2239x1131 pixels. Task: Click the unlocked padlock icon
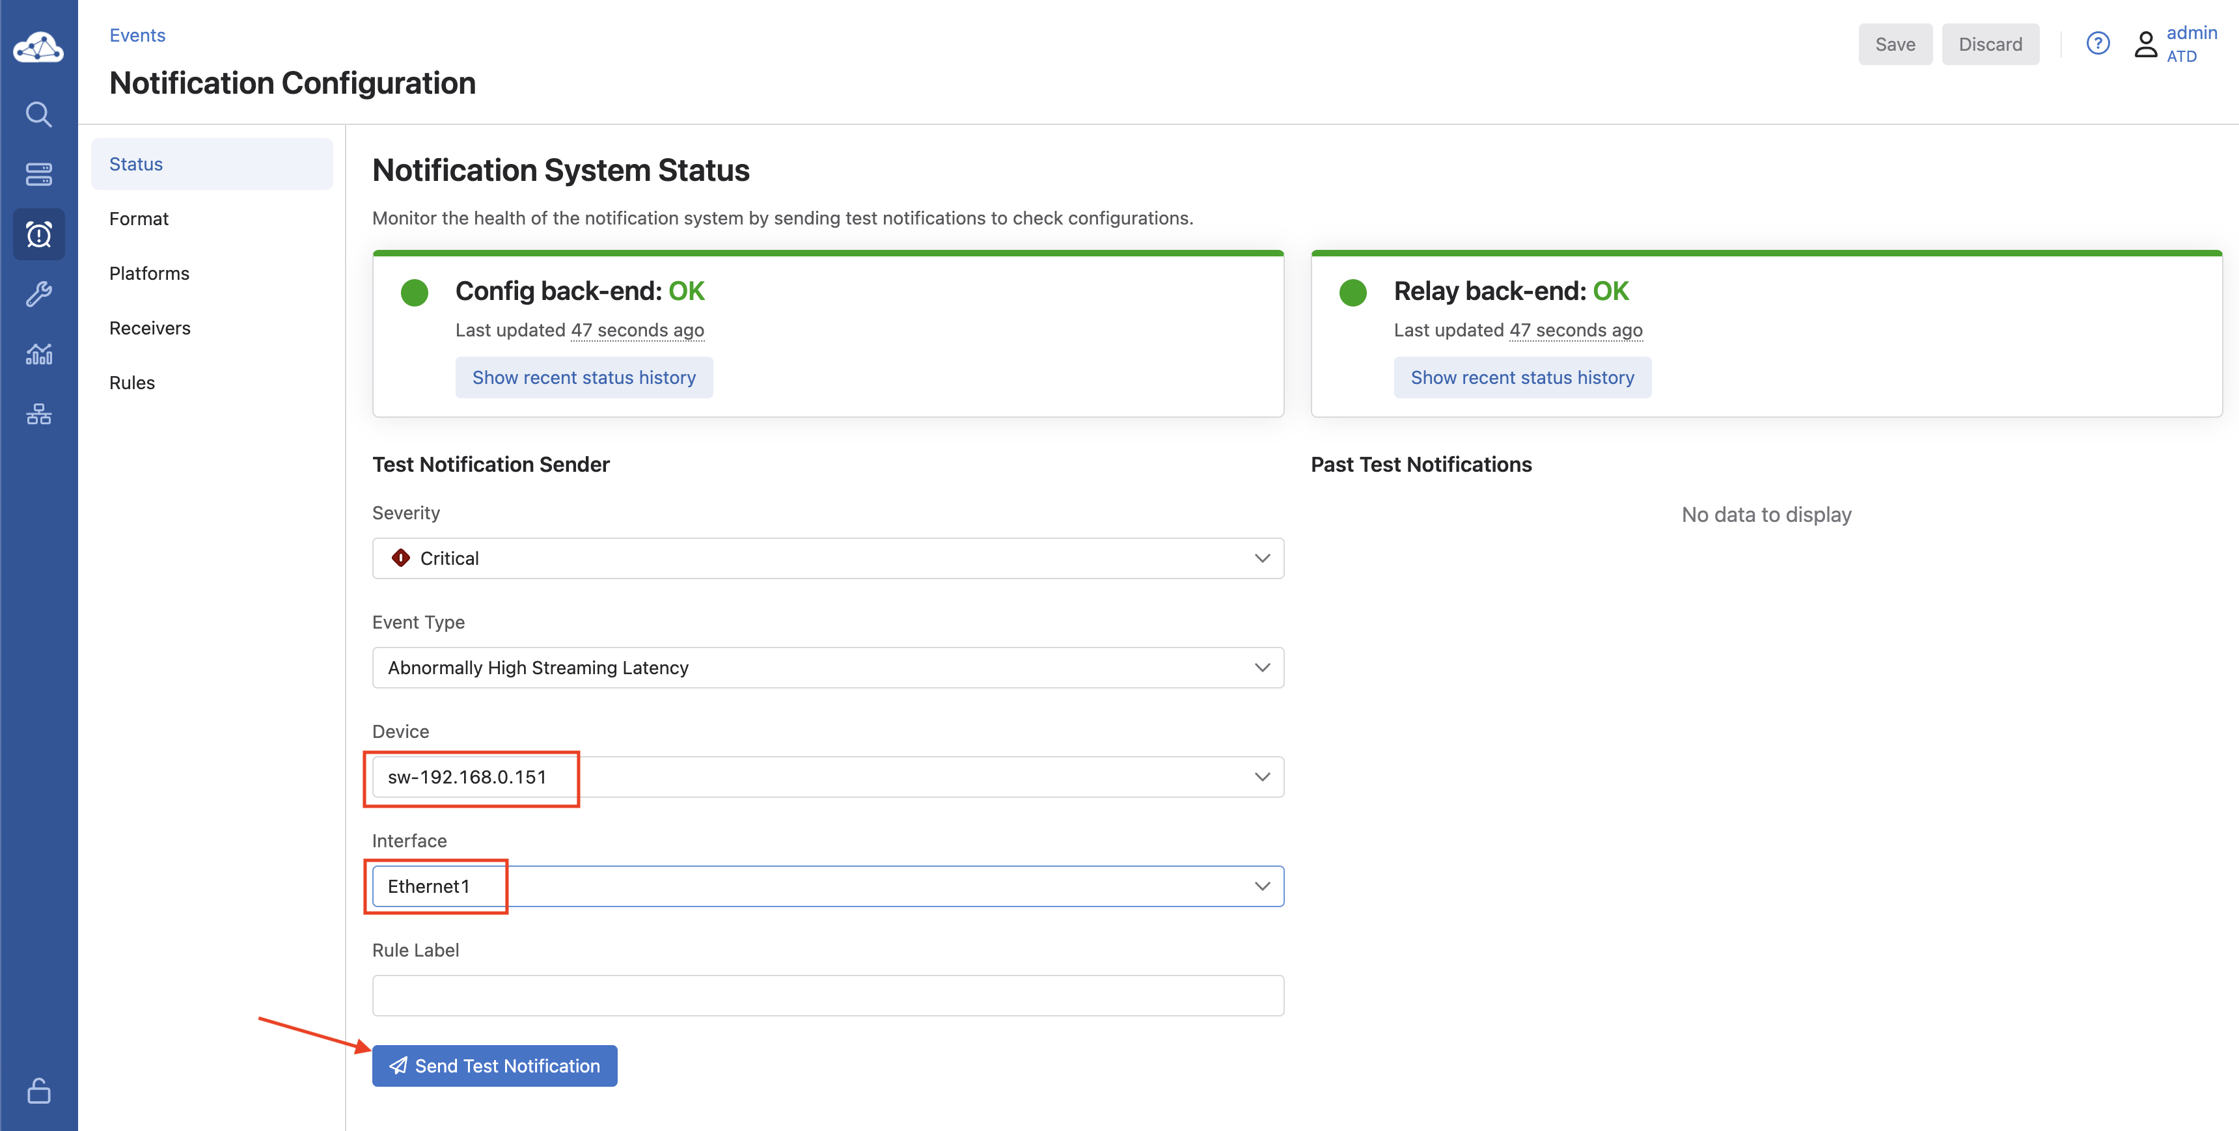pyautogui.click(x=38, y=1090)
